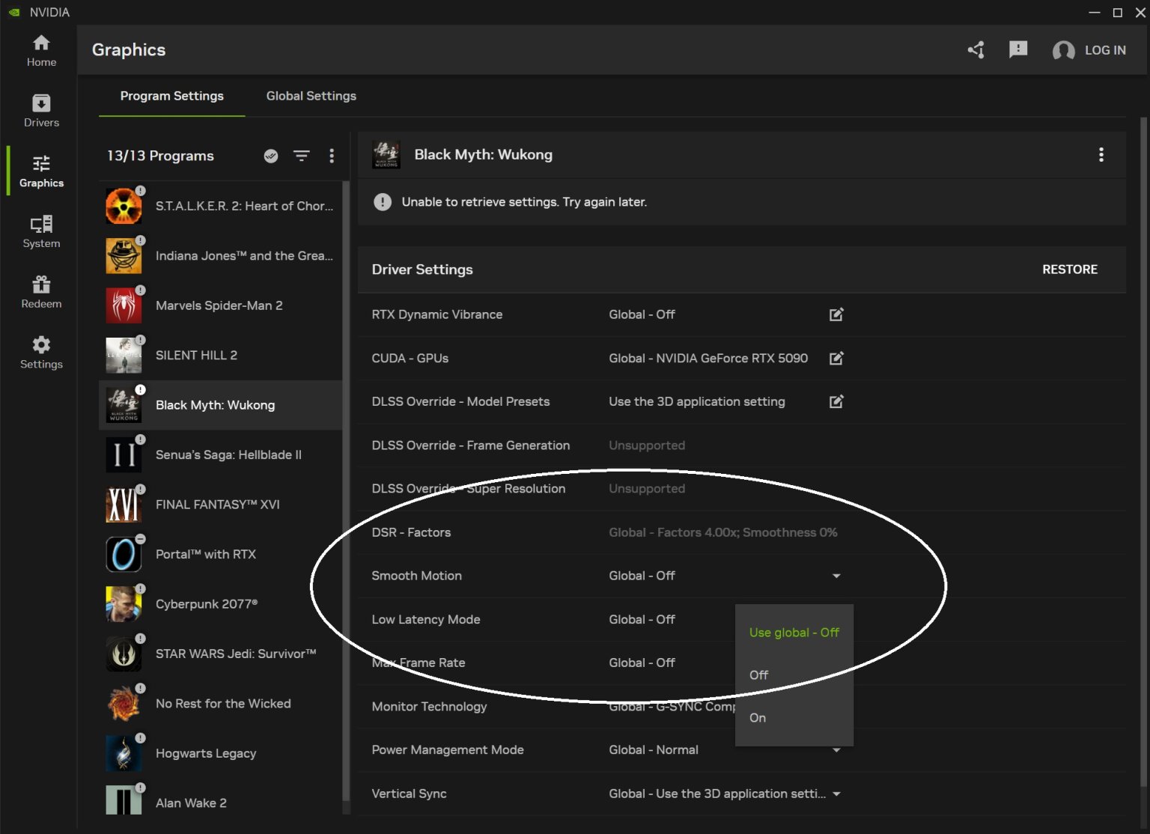Viewport: 1150px width, 834px height.
Task: Edit the DLSS Override Model Presets setting
Action: [x=836, y=402]
